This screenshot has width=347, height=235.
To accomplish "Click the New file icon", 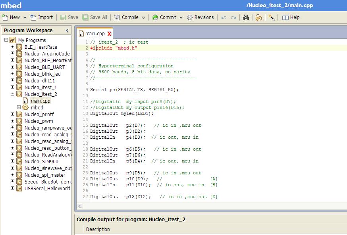I will [x=5, y=17].
